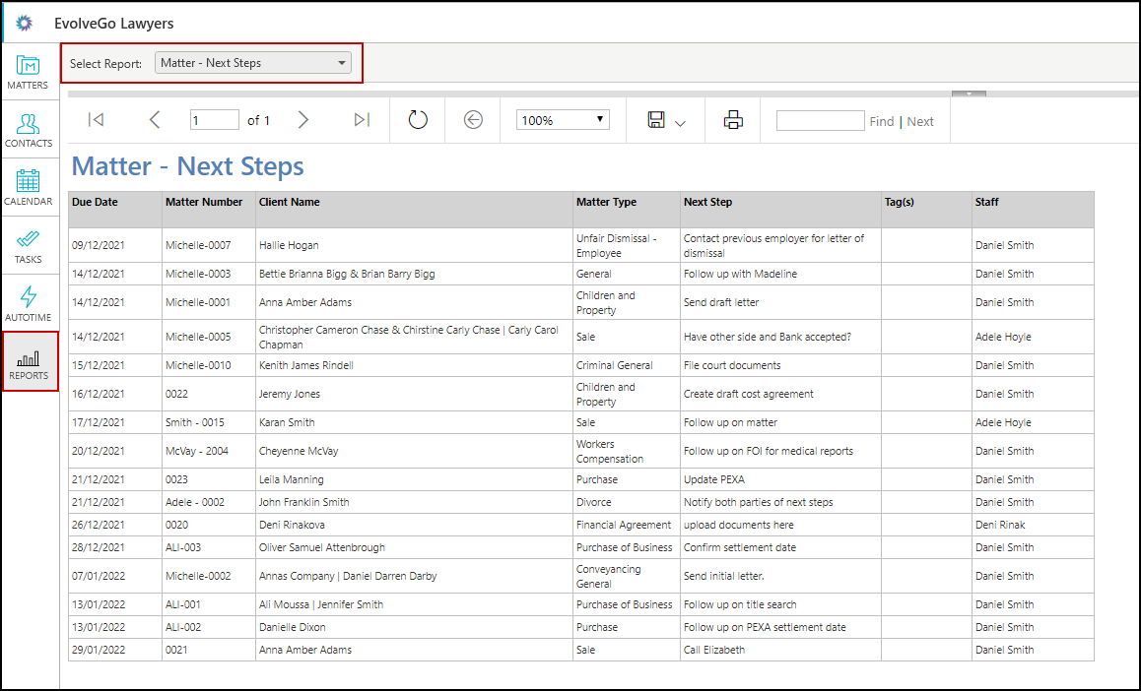This screenshot has height=691, width=1141.
Task: Open the Select Report dropdown
Action: coord(253,63)
